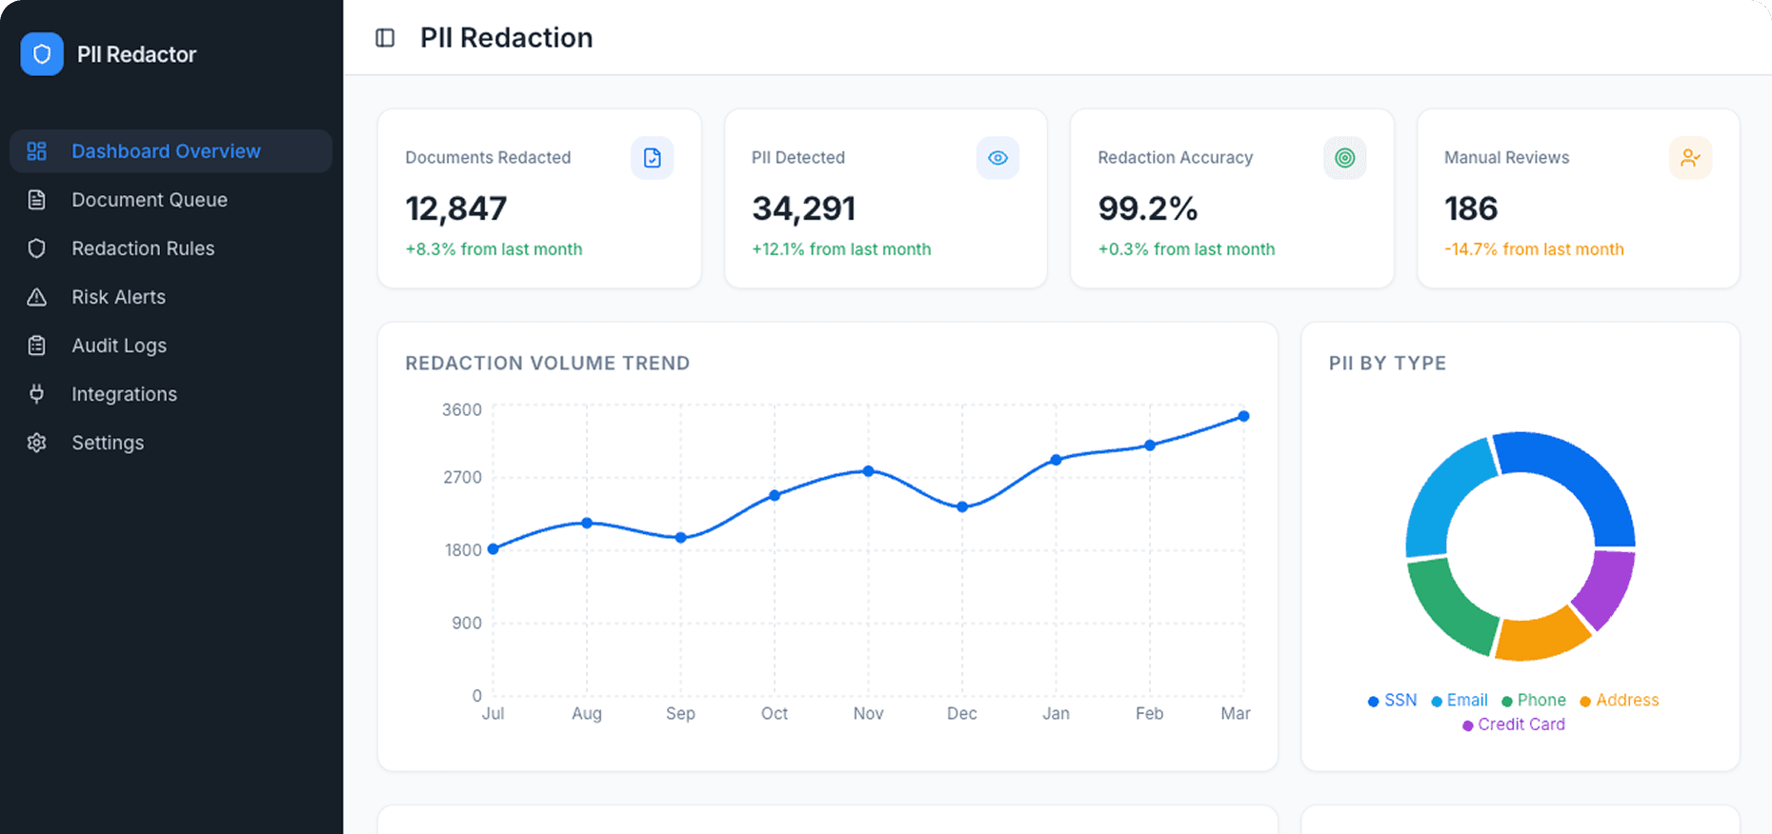Viewport: 1772px width, 834px height.
Task: Toggle the Email legend entry
Action: pyautogui.click(x=1459, y=701)
